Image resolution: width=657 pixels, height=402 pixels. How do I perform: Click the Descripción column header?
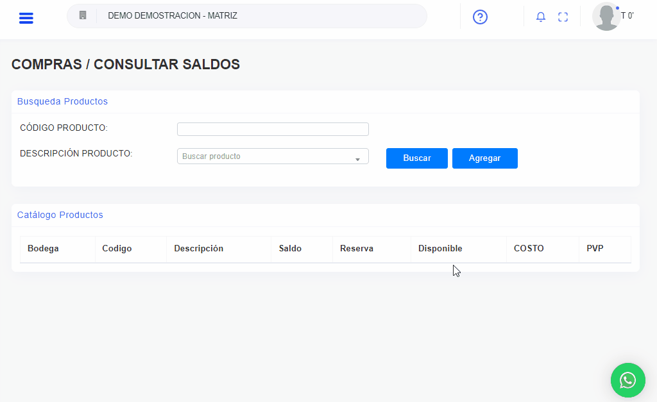pyautogui.click(x=199, y=249)
